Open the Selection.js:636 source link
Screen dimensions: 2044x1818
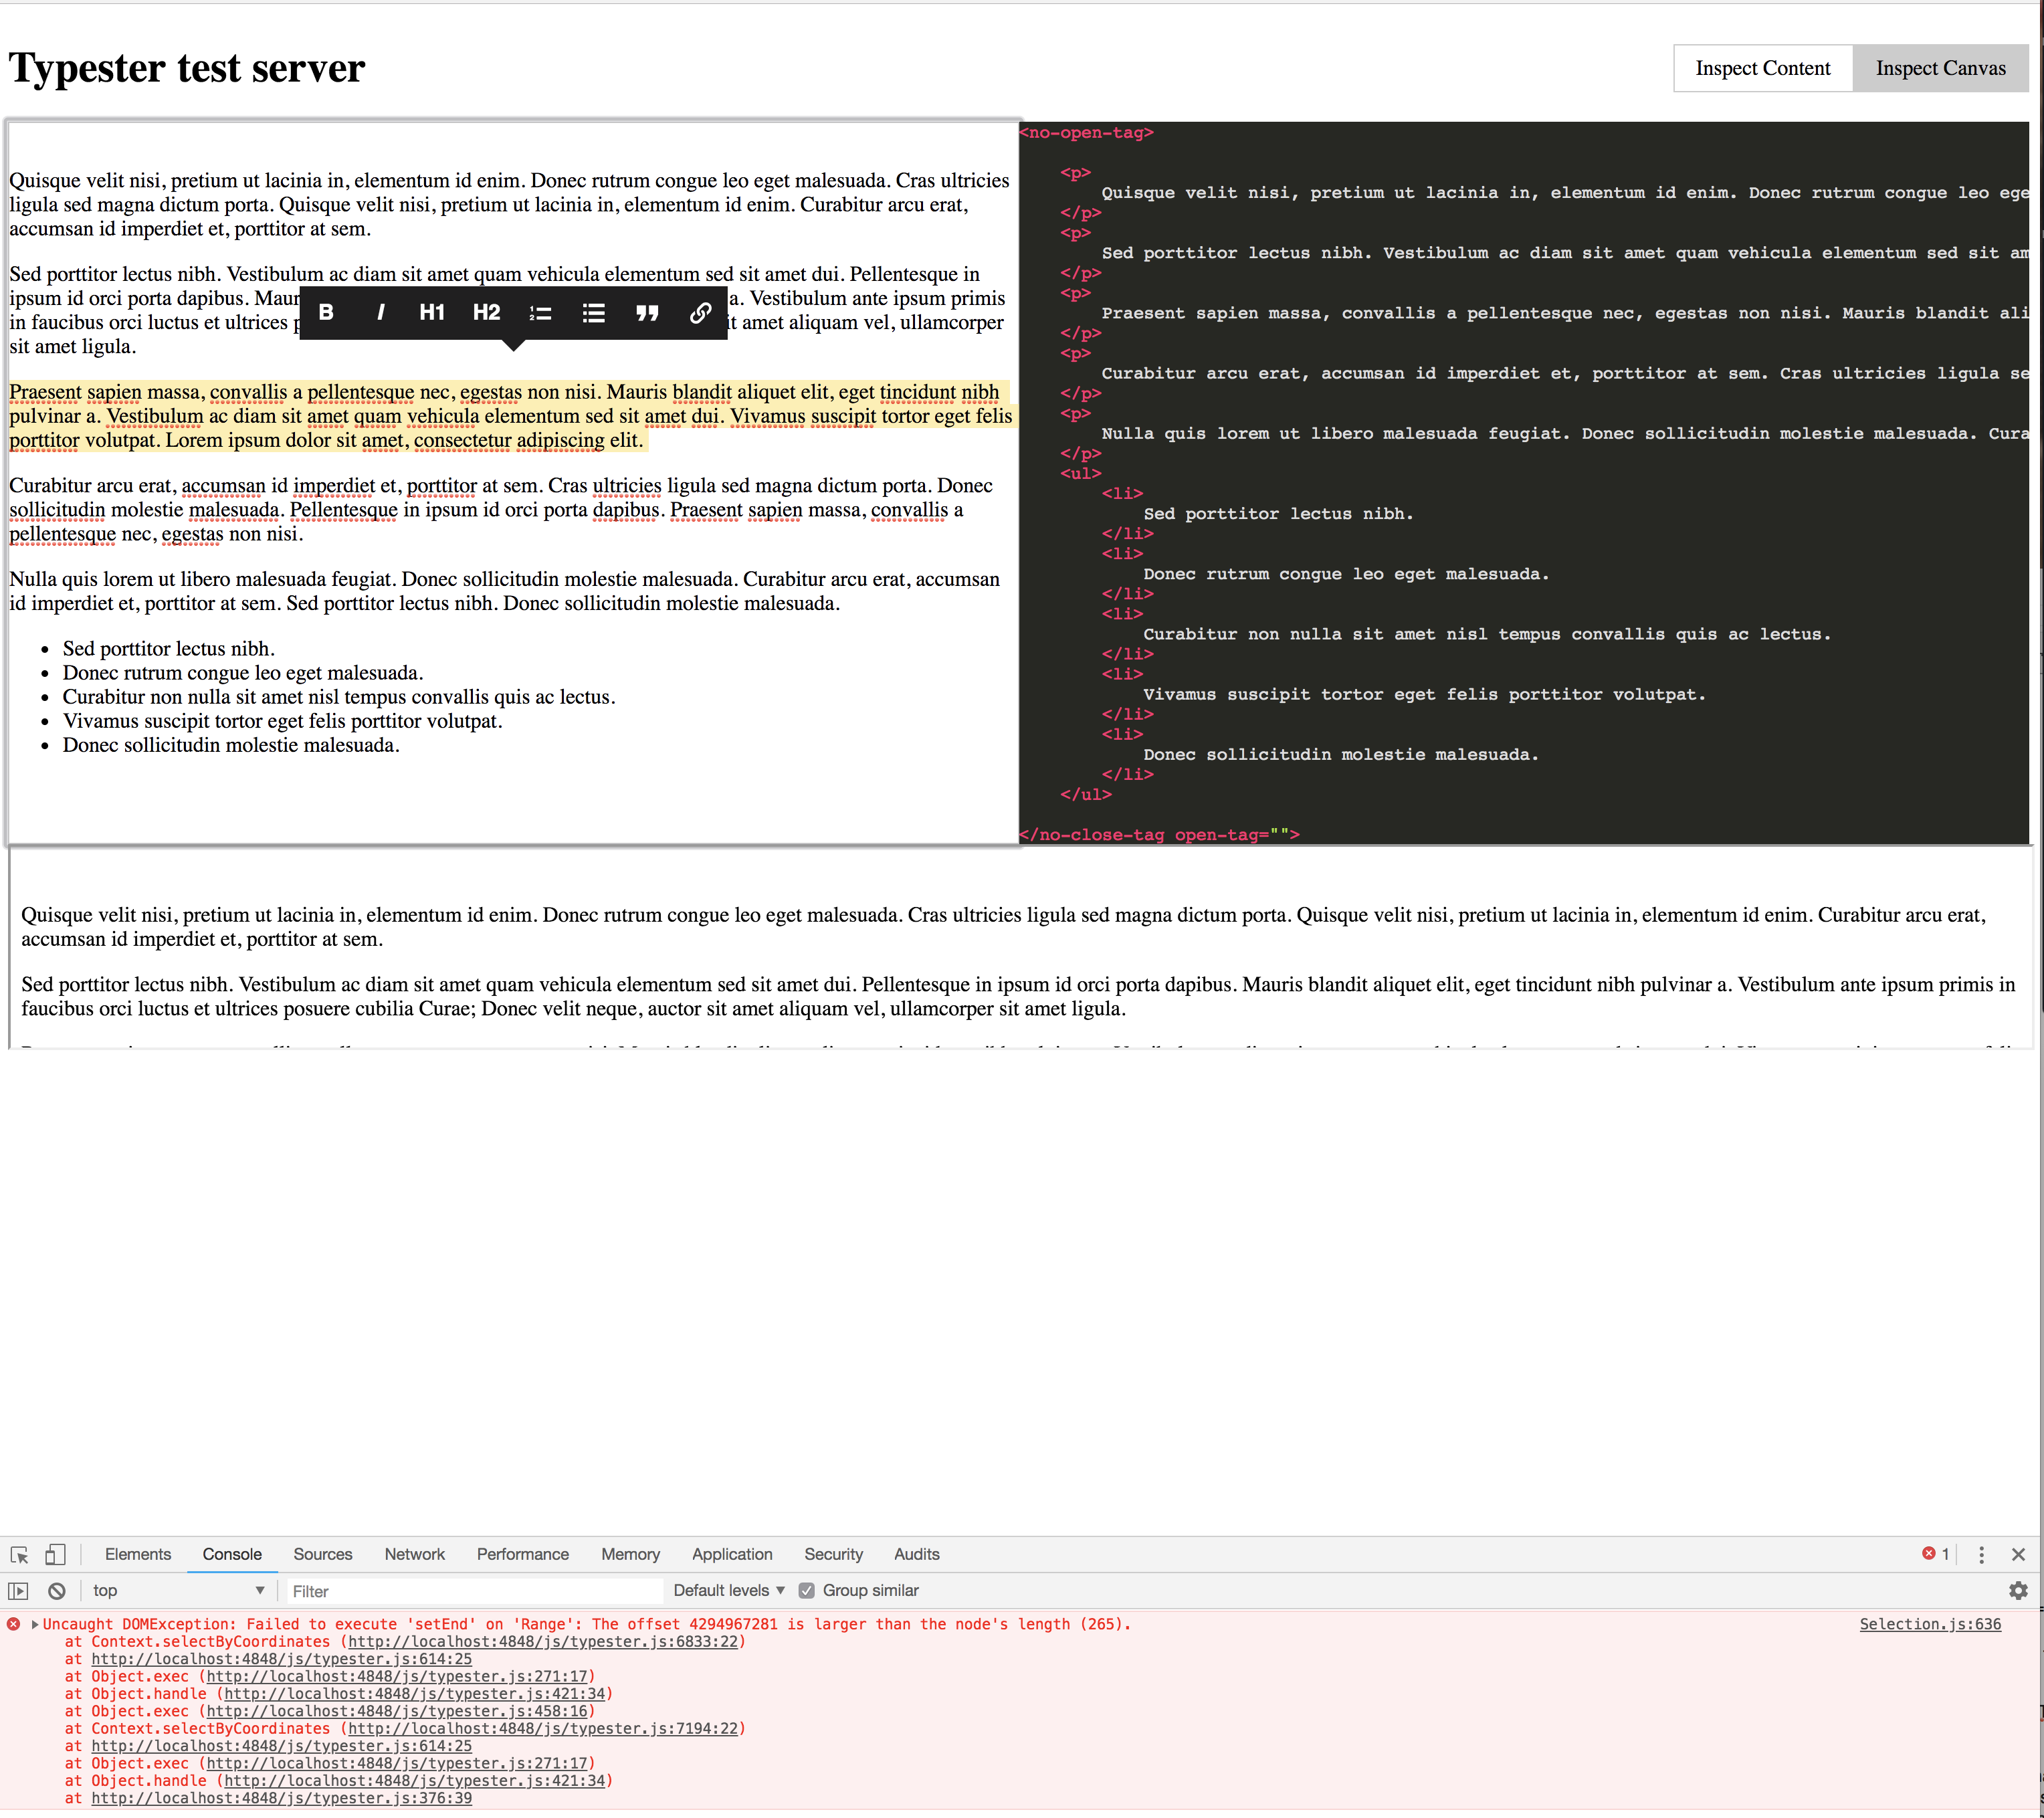pos(1929,1624)
